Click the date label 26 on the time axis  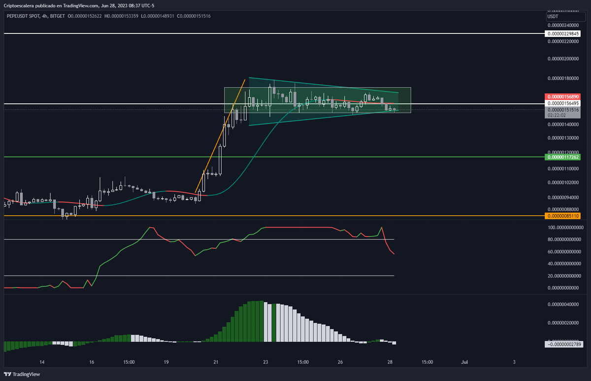click(x=340, y=362)
